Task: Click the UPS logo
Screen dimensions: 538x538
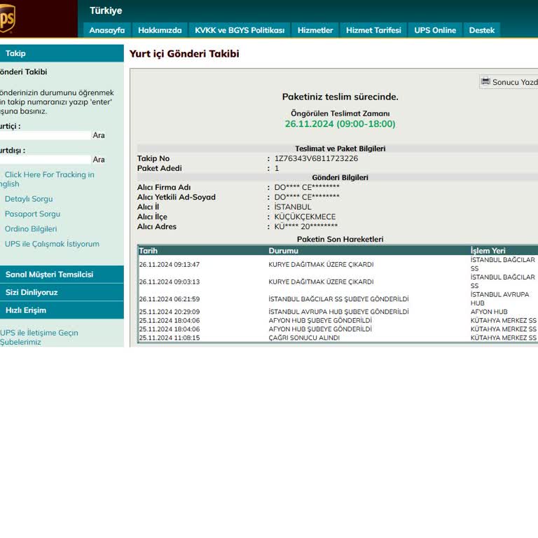Action: point(7,18)
